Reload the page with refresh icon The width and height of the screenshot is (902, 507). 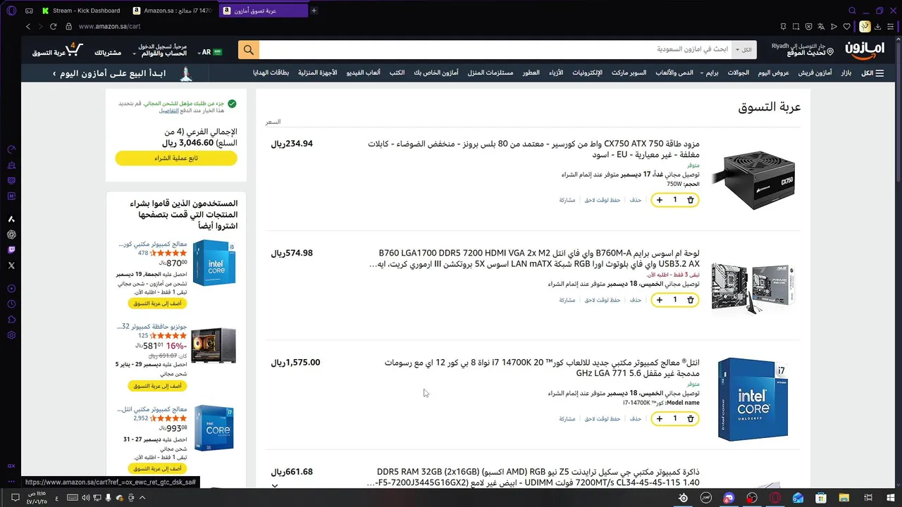(53, 26)
